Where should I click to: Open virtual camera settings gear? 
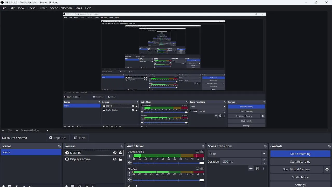pos(327,169)
